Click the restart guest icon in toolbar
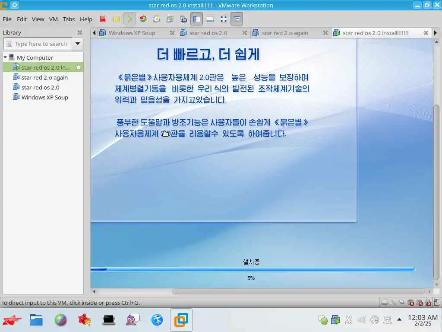Viewport: 442px width, 332px height. [x=143, y=19]
